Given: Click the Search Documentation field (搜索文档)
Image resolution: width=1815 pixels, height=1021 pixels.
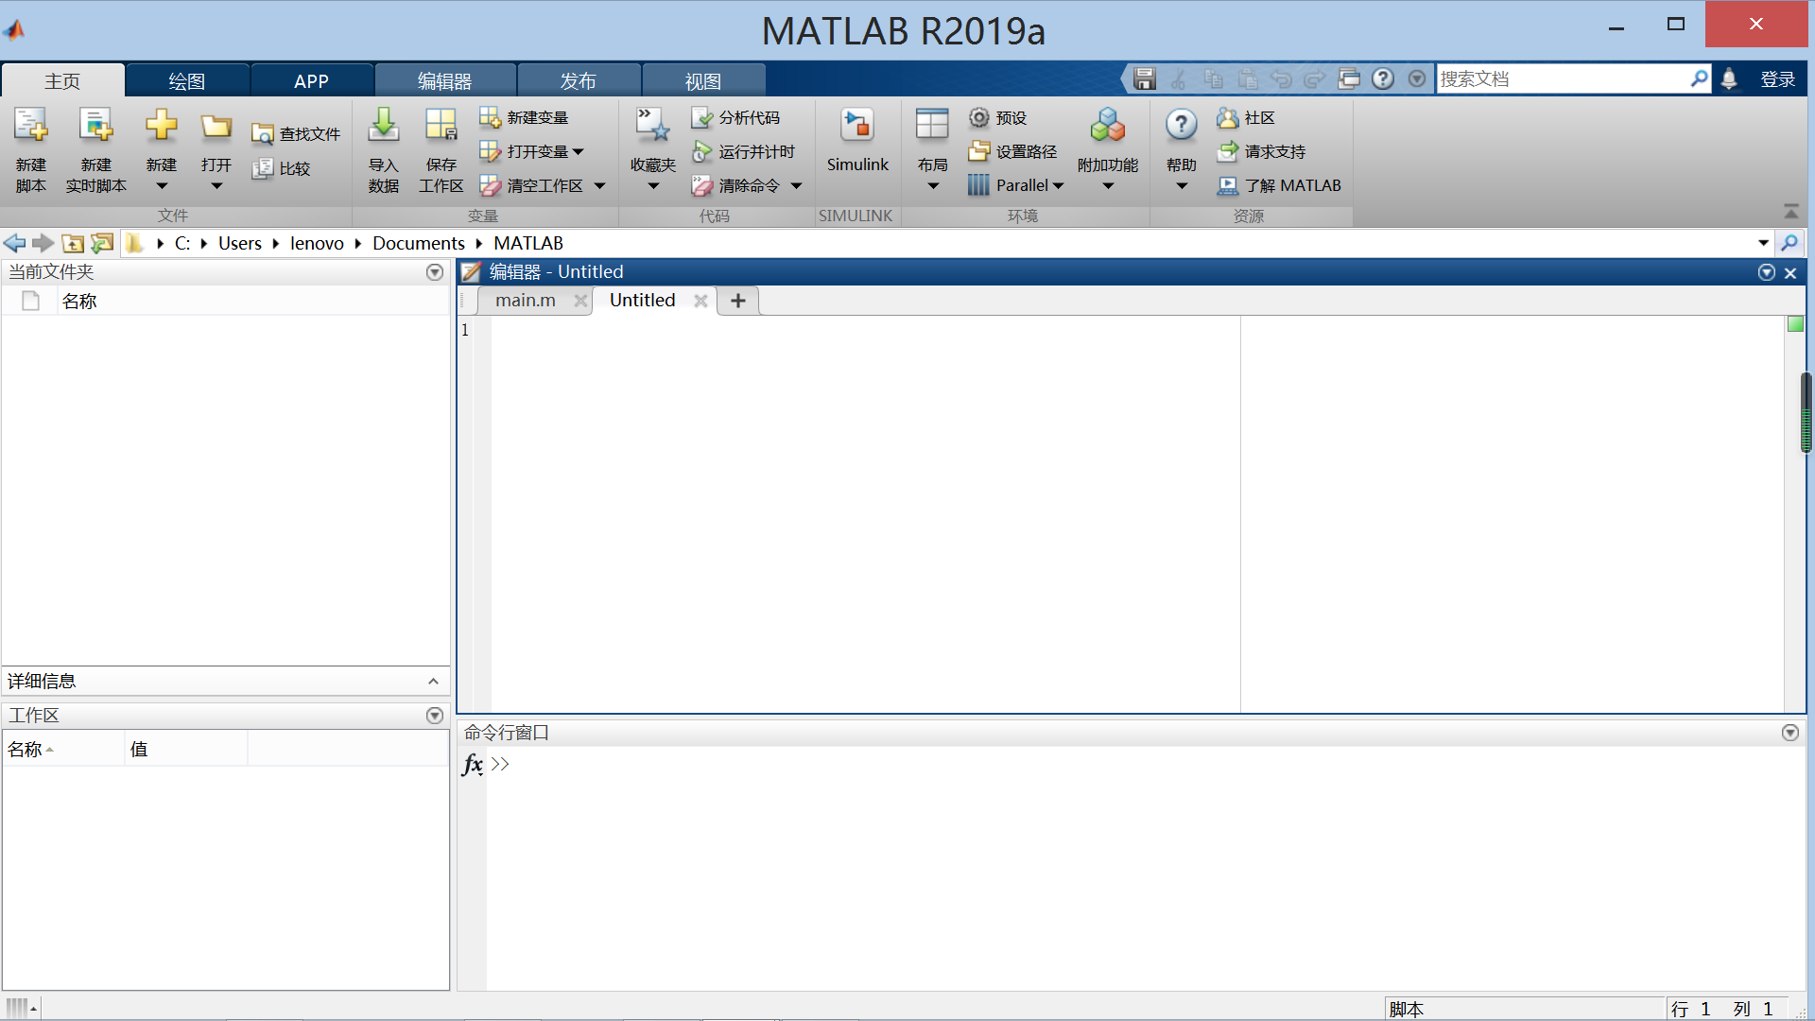Looking at the screenshot, I should click(x=1560, y=78).
